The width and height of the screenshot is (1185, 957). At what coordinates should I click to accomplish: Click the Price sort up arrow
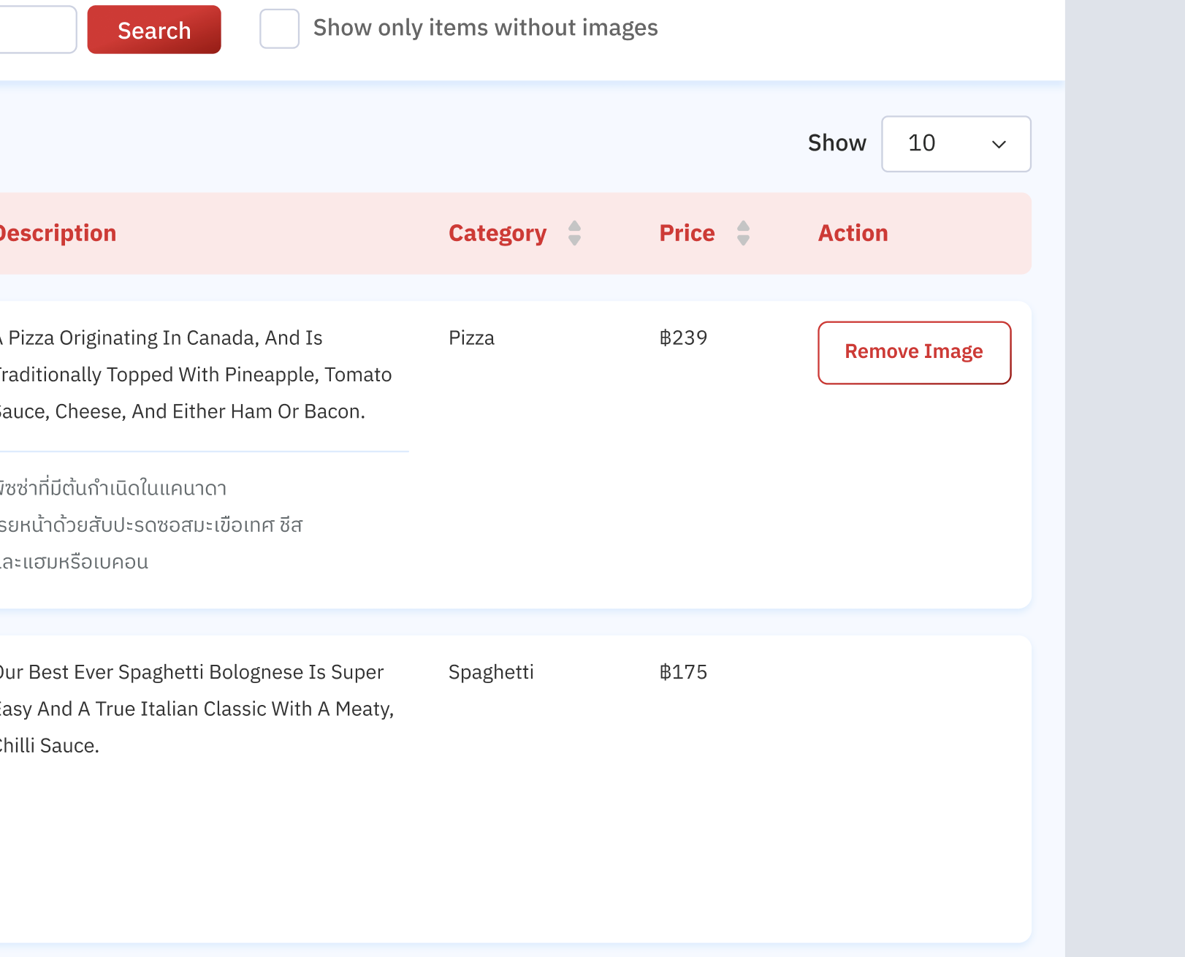(743, 226)
